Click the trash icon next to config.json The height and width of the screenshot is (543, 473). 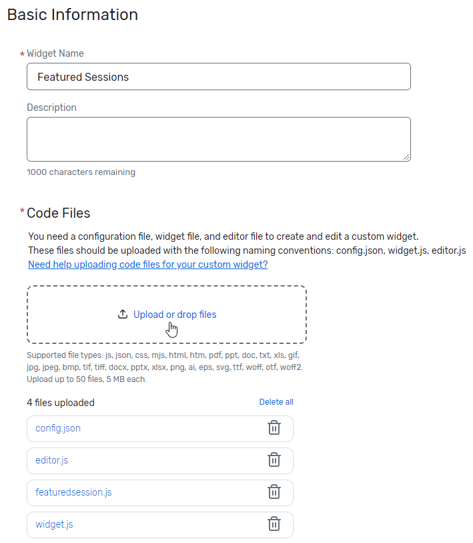[274, 428]
